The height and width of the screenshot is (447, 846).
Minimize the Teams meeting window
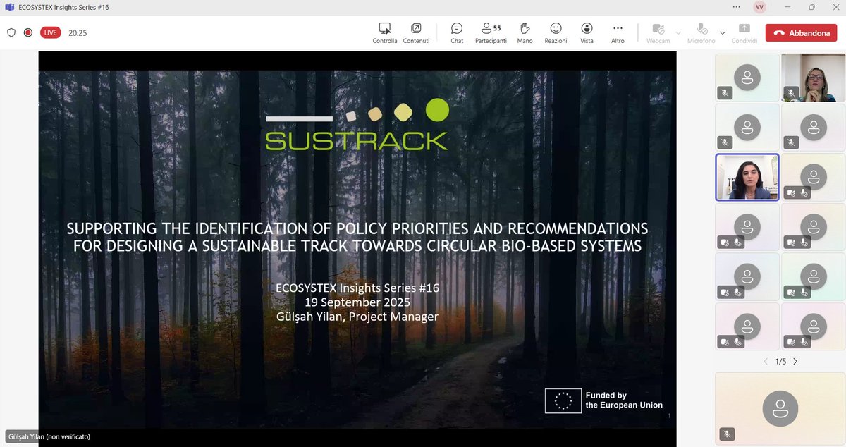tap(786, 7)
